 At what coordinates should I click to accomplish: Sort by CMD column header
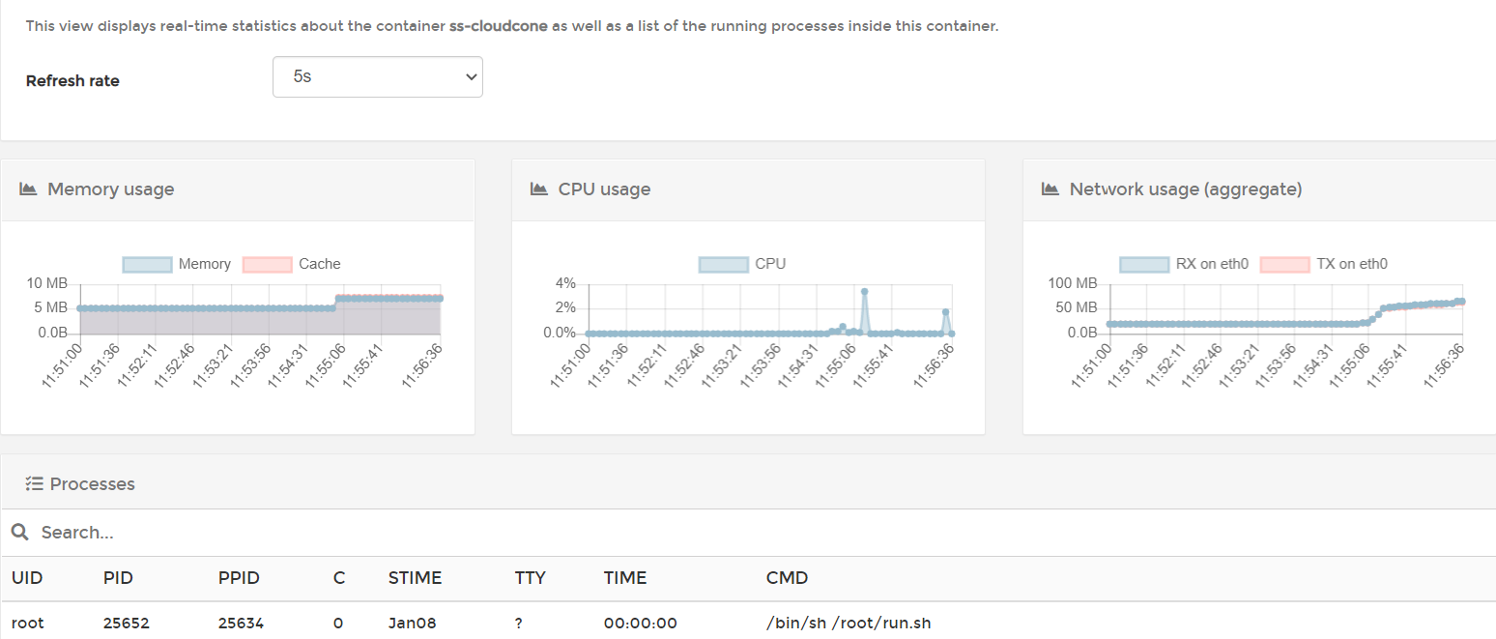pos(787,578)
